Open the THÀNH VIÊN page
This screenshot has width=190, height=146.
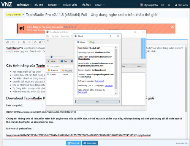pyautogui.click(x=70, y=5)
